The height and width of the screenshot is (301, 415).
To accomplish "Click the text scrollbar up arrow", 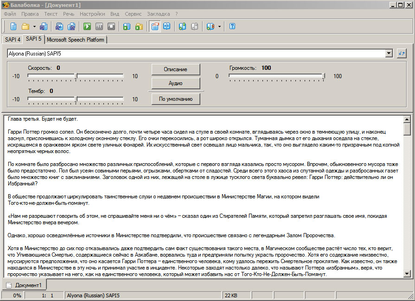I will (407, 119).
